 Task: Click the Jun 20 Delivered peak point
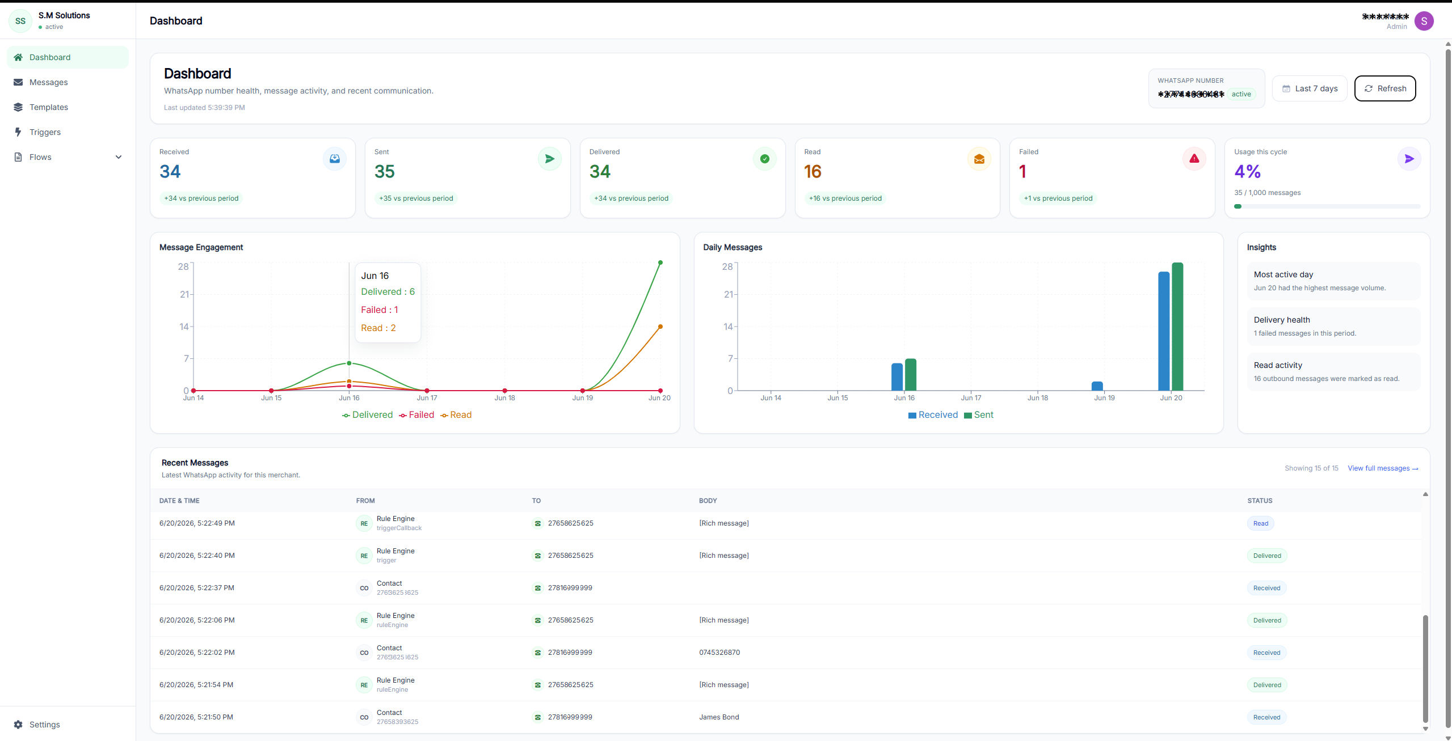(x=660, y=262)
